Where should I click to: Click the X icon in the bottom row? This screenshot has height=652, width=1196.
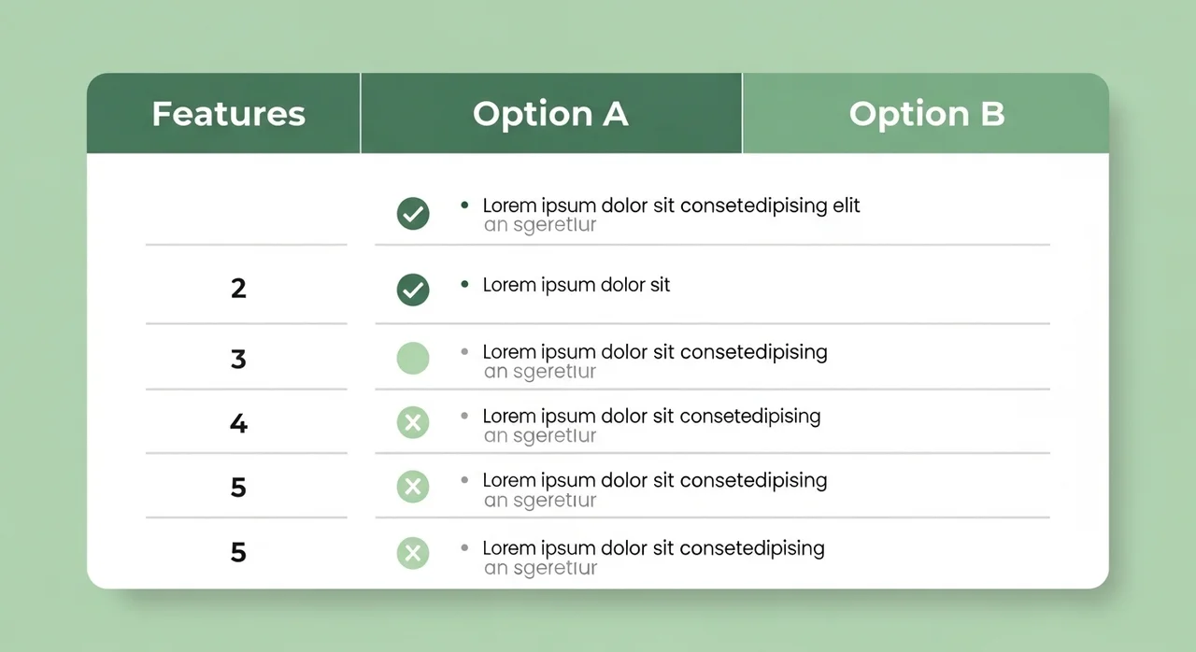(413, 553)
